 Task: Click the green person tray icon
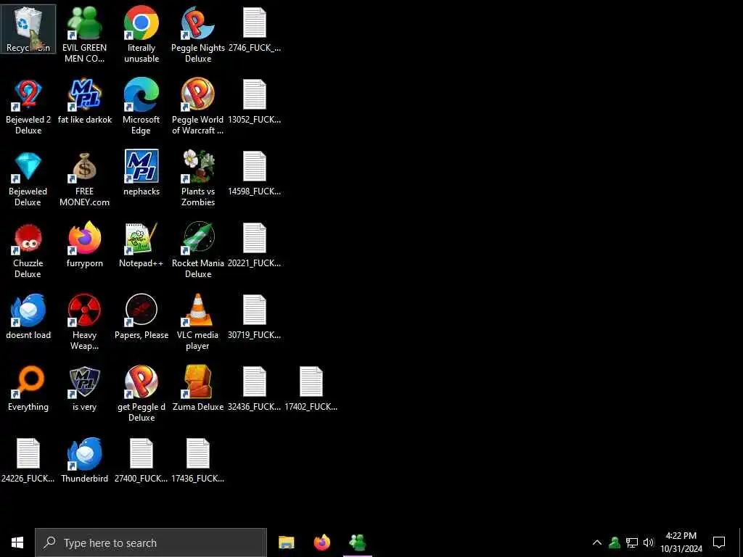click(x=615, y=542)
